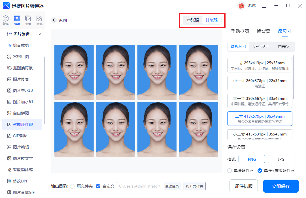
Task: Select 常规尺寸 size category
Action: [x=239, y=47]
